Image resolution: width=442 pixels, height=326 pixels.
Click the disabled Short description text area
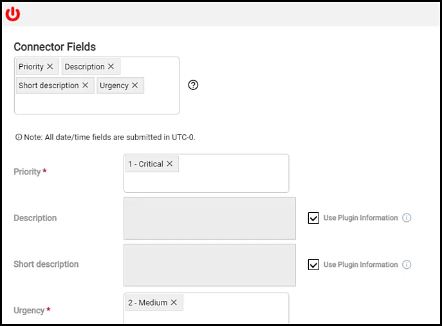(210, 265)
